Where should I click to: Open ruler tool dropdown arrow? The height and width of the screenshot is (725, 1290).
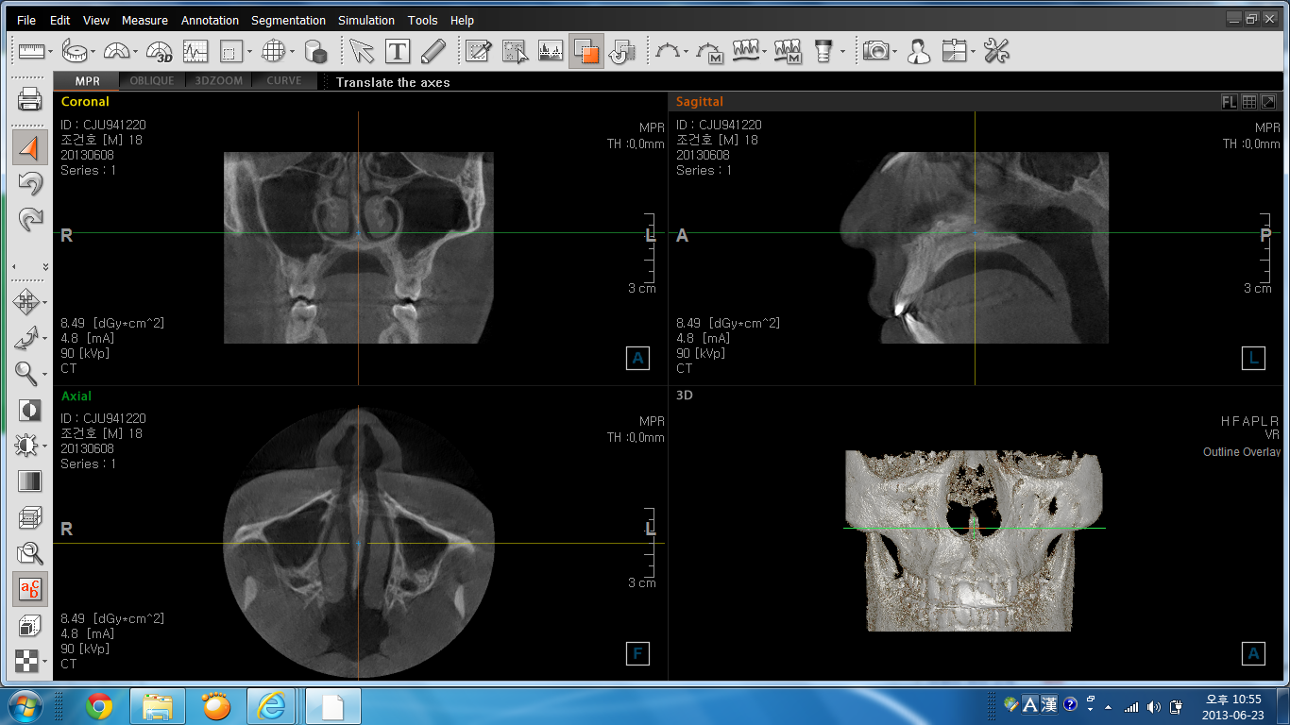(52, 52)
